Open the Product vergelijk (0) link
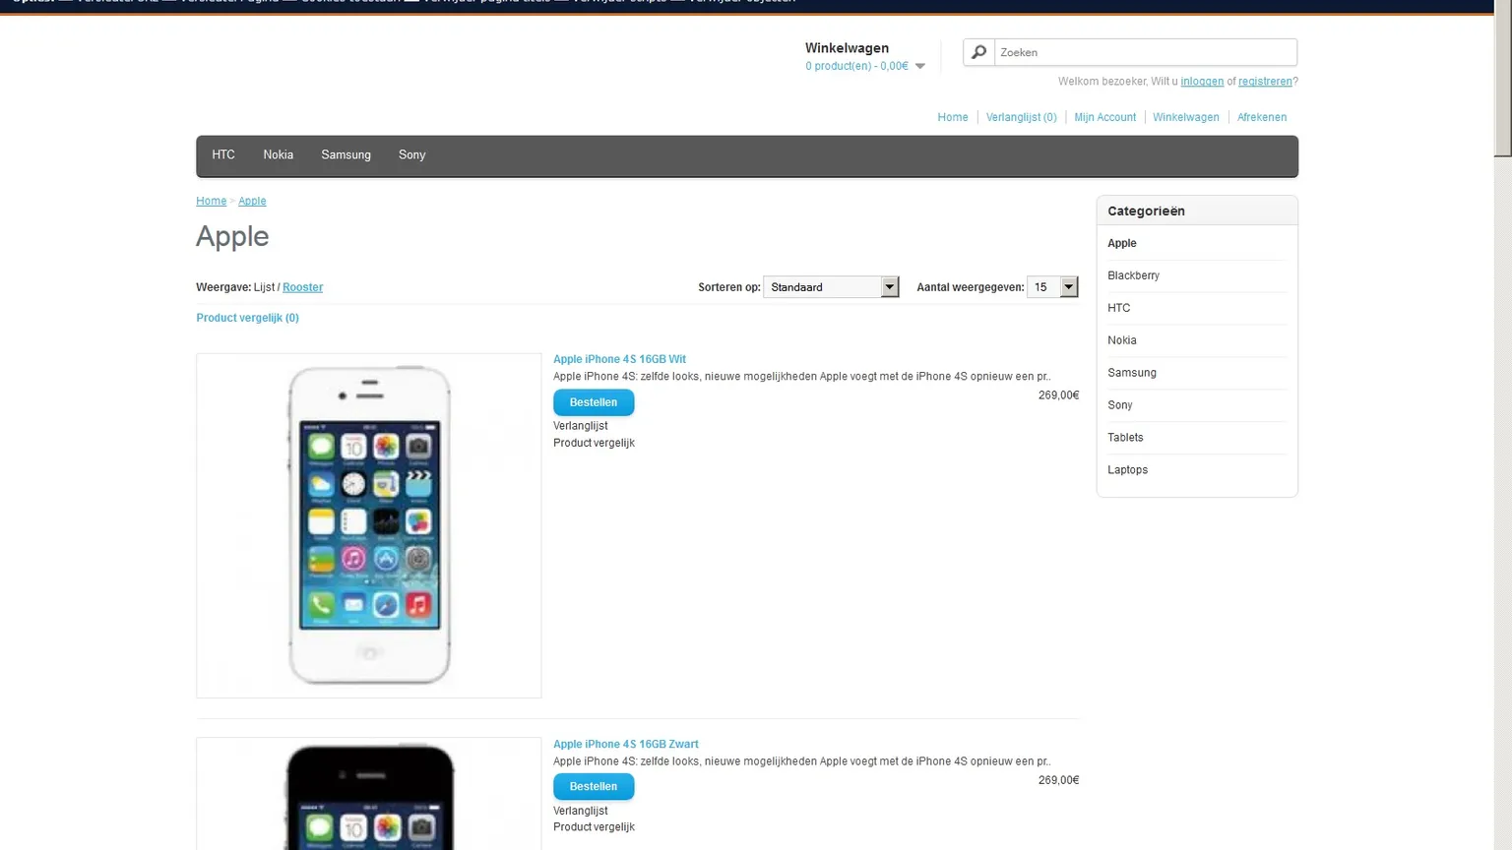 pyautogui.click(x=247, y=318)
